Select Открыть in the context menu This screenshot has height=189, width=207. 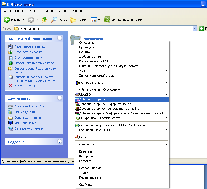pos(122,43)
